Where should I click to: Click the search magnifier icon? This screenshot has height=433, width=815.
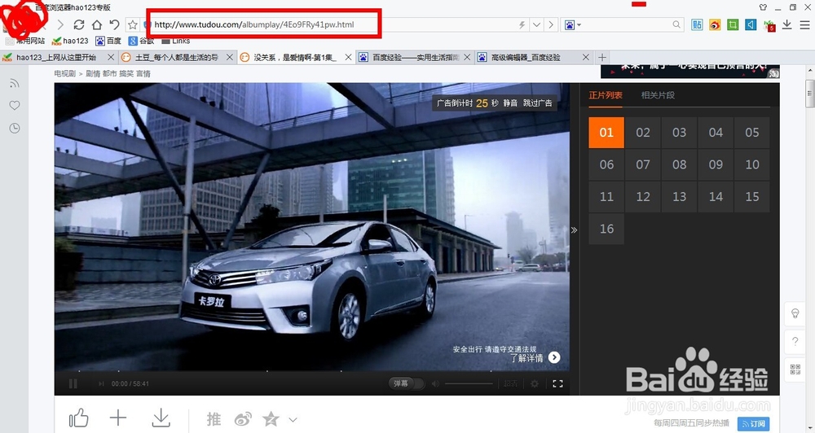pyautogui.click(x=676, y=24)
